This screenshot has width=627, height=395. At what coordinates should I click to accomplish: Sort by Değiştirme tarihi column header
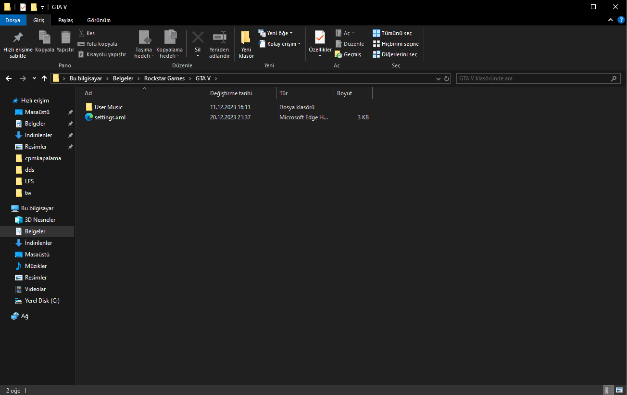click(242, 93)
